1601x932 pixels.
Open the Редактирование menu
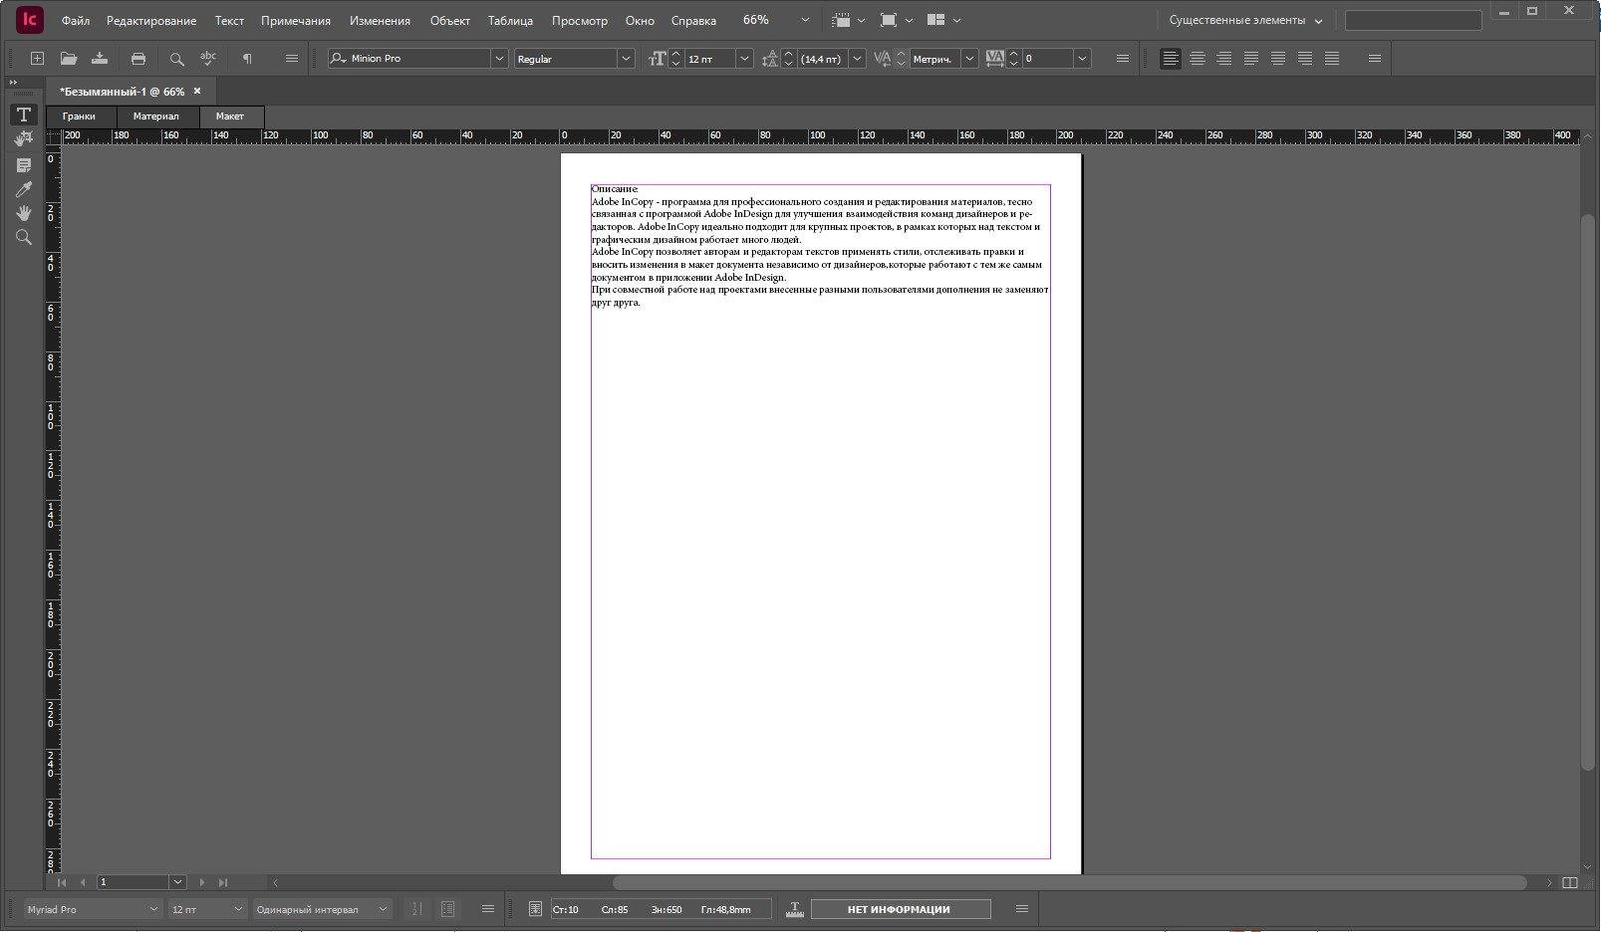(151, 20)
